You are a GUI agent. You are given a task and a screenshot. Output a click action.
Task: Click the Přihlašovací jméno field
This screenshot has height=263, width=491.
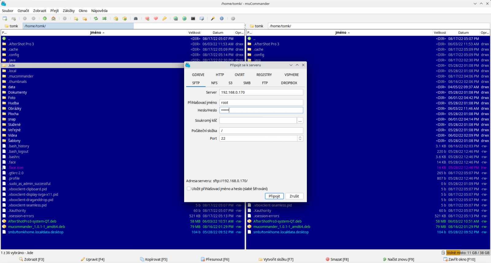tap(261, 102)
